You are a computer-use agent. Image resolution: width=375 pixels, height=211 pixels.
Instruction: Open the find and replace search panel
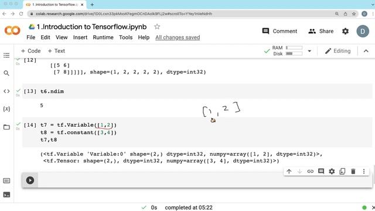coord(6,73)
